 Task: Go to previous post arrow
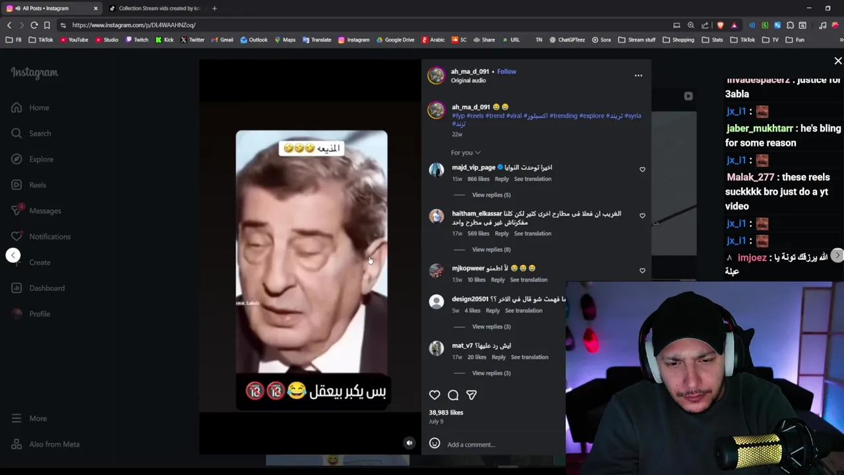[13, 255]
